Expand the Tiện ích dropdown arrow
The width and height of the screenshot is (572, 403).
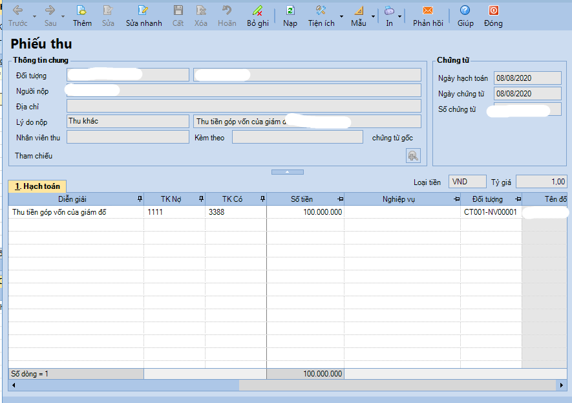[x=342, y=16]
